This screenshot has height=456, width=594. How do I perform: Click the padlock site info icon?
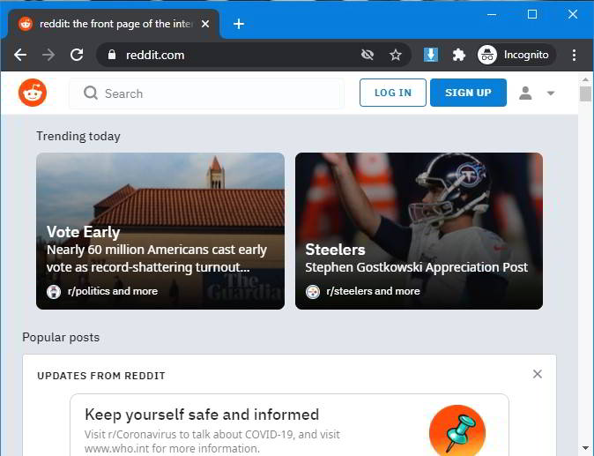pyautogui.click(x=112, y=55)
